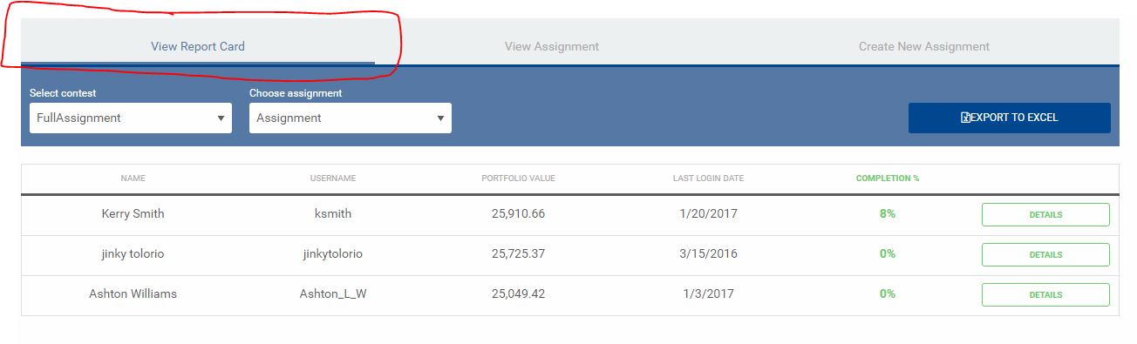Viewport: 1137px width, 344px height.
Task: Open the View Report Card tab
Action: tap(198, 46)
